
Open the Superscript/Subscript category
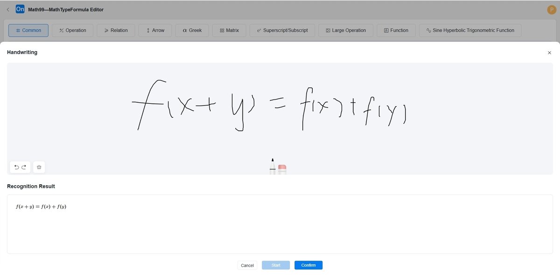coord(282,30)
